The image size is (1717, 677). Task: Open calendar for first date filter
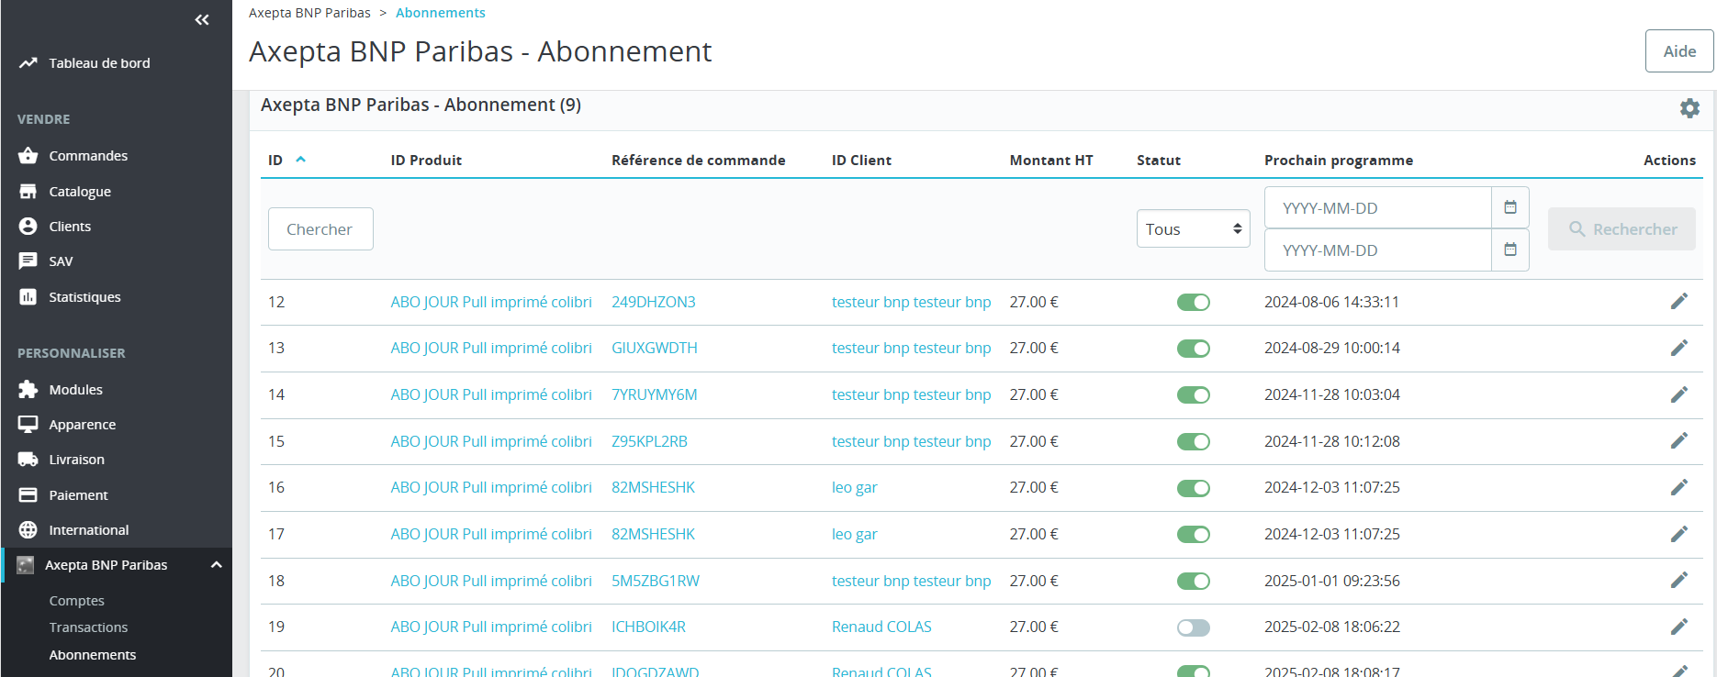(x=1510, y=207)
